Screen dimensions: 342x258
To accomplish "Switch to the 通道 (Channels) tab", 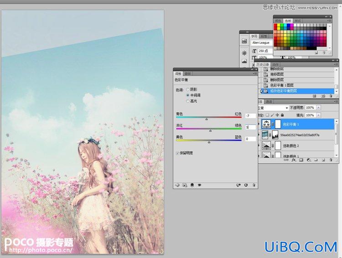I will (269, 102).
